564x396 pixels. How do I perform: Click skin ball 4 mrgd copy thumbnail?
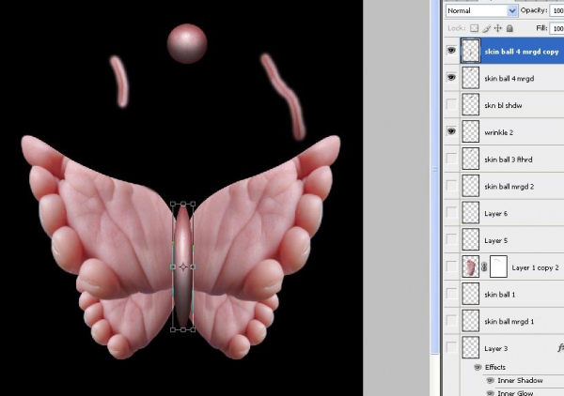[471, 52]
